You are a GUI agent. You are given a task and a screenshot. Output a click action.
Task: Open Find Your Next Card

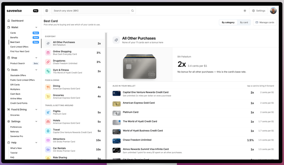(x=19, y=51)
